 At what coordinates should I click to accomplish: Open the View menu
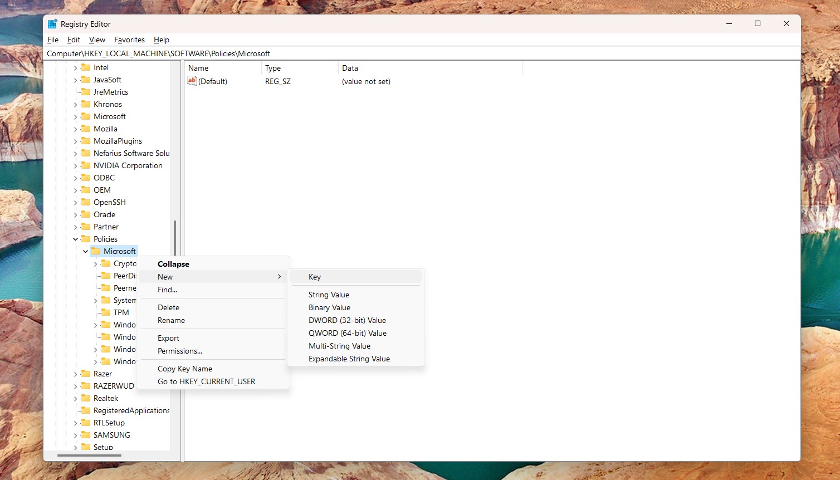(97, 40)
